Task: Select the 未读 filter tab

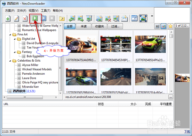Action: tap(84, 26)
